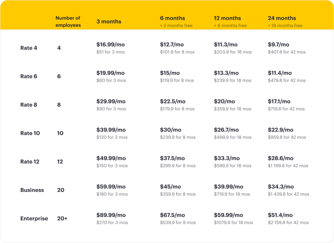The image size is (334, 243).
Task: Click the $15/mo Rate 6 price
Action: point(170,73)
